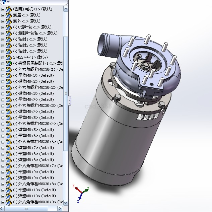Click the part icon next to 平垫M8<3>

point(9,75)
